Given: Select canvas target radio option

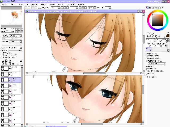Looking at the screenshot, I should click(x=147, y=74).
